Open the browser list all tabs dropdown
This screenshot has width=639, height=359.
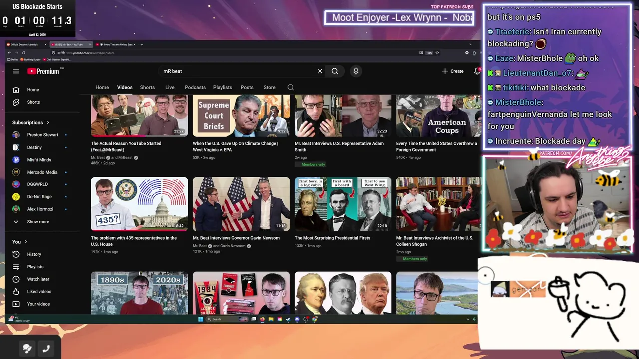tap(471, 44)
